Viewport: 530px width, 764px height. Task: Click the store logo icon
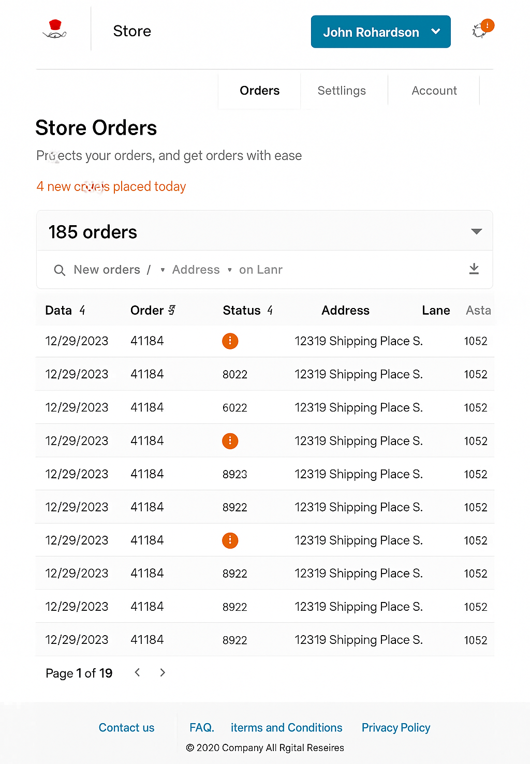[54, 30]
